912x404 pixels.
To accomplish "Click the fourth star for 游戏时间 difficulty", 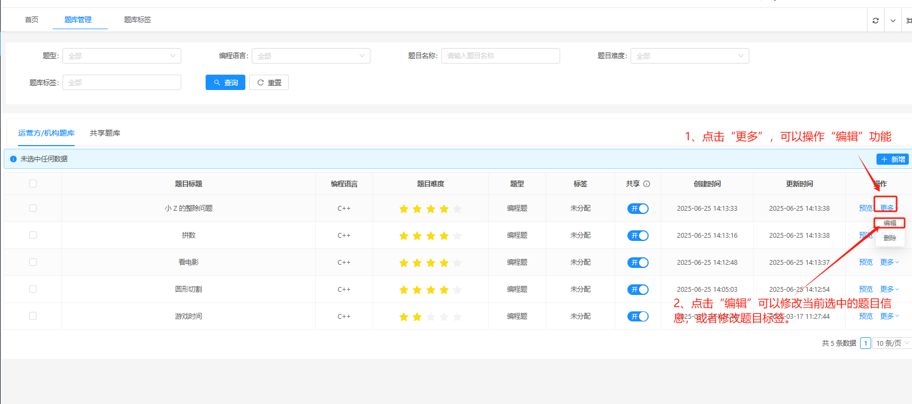I will click(x=444, y=317).
